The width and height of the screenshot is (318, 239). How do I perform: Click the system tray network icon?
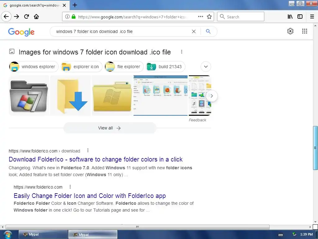point(294,235)
